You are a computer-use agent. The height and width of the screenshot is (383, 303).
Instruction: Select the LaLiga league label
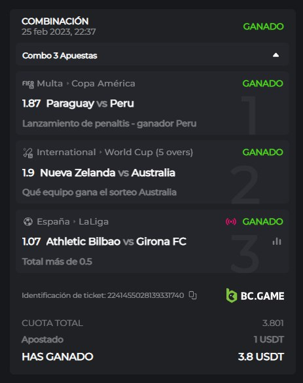[x=94, y=222]
